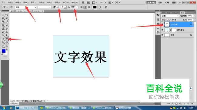Toggle lock image pixels
197x110 pixels.
(170, 20)
